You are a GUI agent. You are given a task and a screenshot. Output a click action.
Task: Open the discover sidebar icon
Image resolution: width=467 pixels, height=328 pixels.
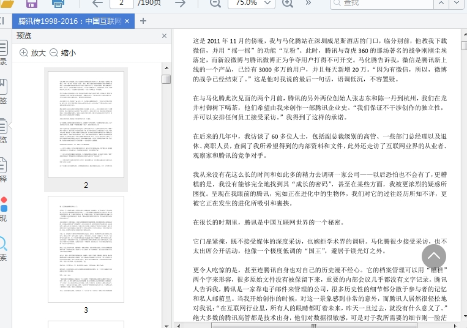click(x=4, y=209)
